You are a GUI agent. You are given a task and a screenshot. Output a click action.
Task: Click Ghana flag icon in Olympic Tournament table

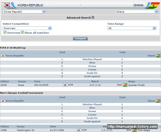coord(158,101)
